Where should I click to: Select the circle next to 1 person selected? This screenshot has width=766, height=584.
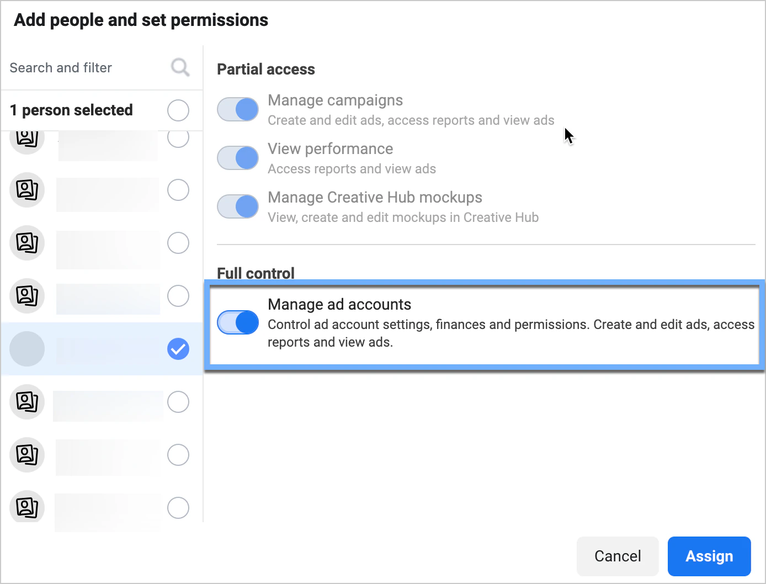point(178,110)
